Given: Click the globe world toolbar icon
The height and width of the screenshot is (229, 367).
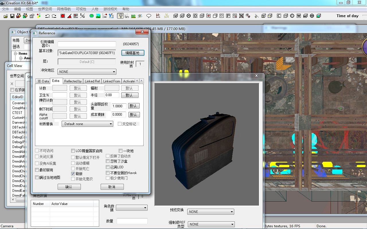Looking at the screenshot, I should pos(91,16).
